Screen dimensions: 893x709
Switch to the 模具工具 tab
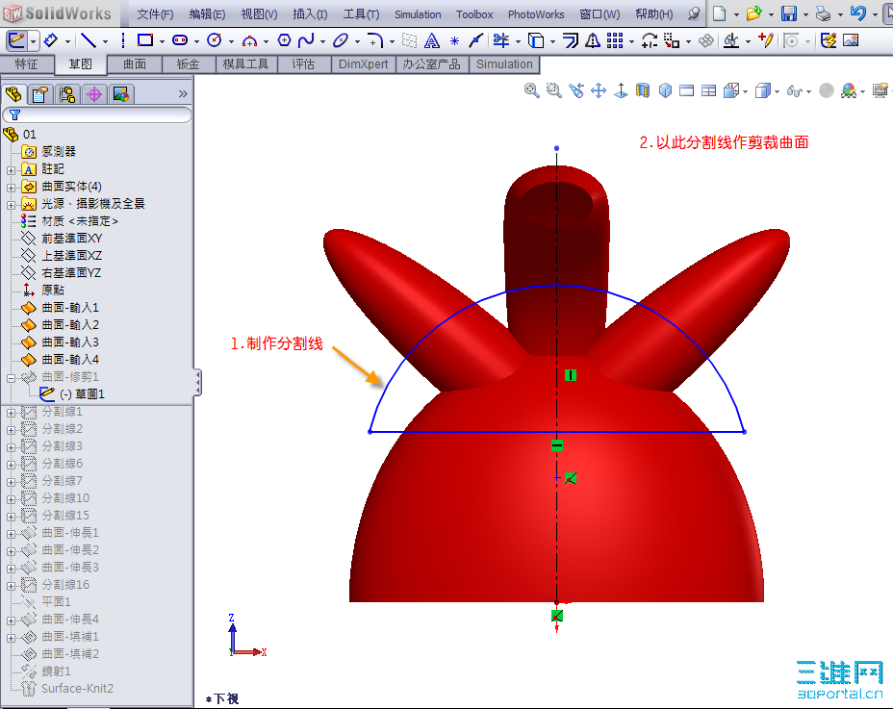[246, 64]
